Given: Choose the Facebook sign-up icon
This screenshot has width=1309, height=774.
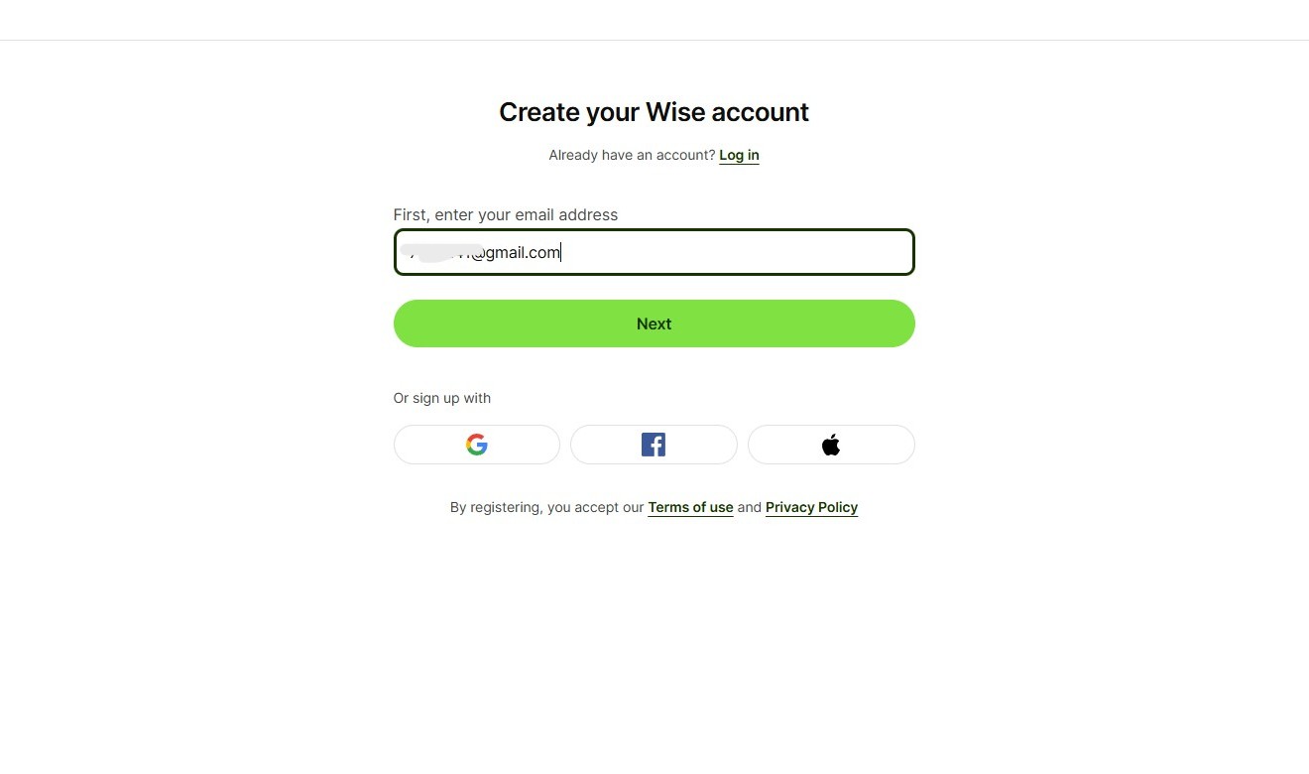Looking at the screenshot, I should pyautogui.click(x=654, y=445).
